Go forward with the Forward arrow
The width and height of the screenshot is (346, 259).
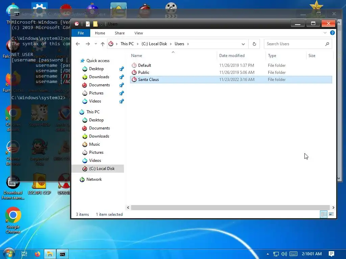click(x=88, y=44)
